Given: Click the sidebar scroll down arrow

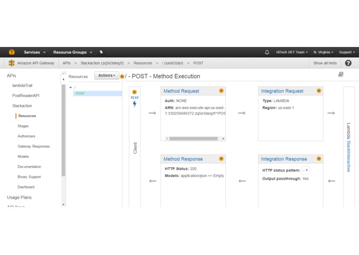Looking at the screenshot, I should [64, 204].
